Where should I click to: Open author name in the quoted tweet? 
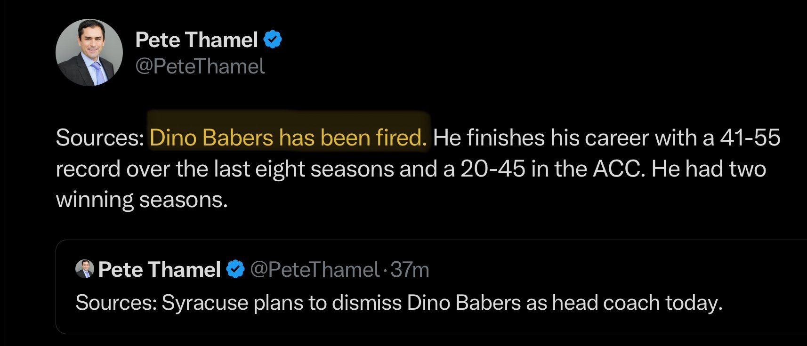click(159, 270)
